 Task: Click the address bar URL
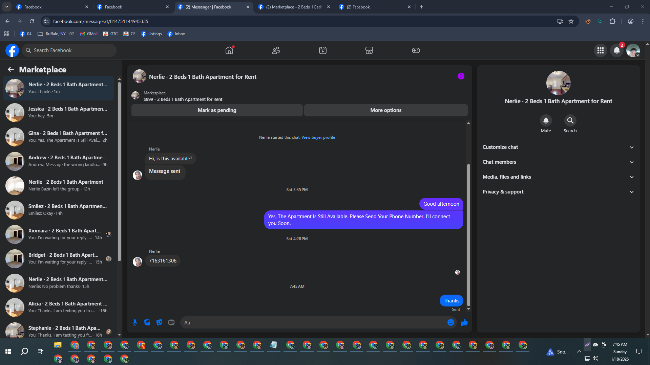coord(101,21)
